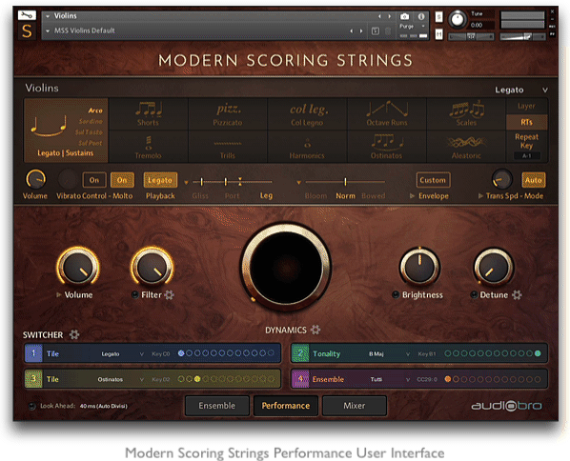Select the Legato | Sustains tile
This screenshot has height=461, width=570.
[x=66, y=130]
